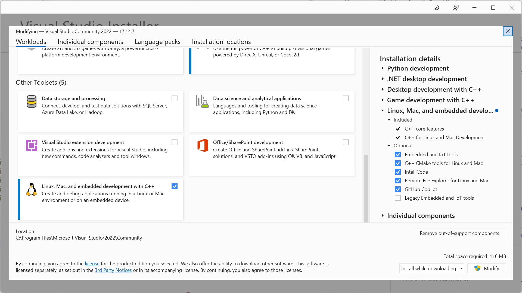Open the Install while downloading dropdown
The height and width of the screenshot is (293, 522).
(431, 269)
